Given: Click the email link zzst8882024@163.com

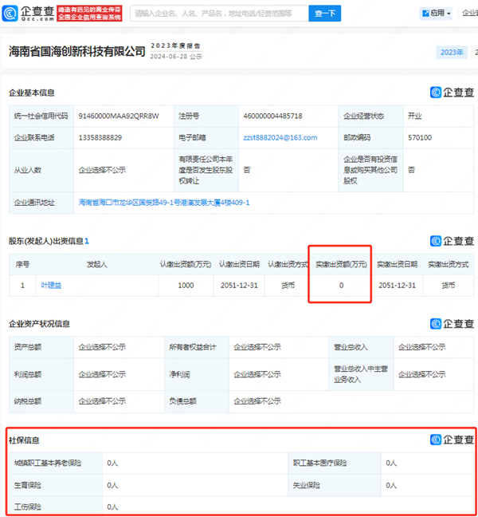Looking at the screenshot, I should [x=280, y=137].
